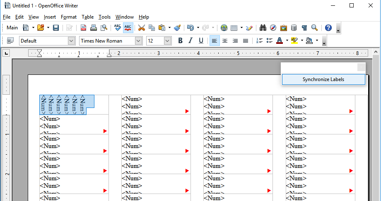Click the Print icon

pyautogui.click(x=94, y=28)
